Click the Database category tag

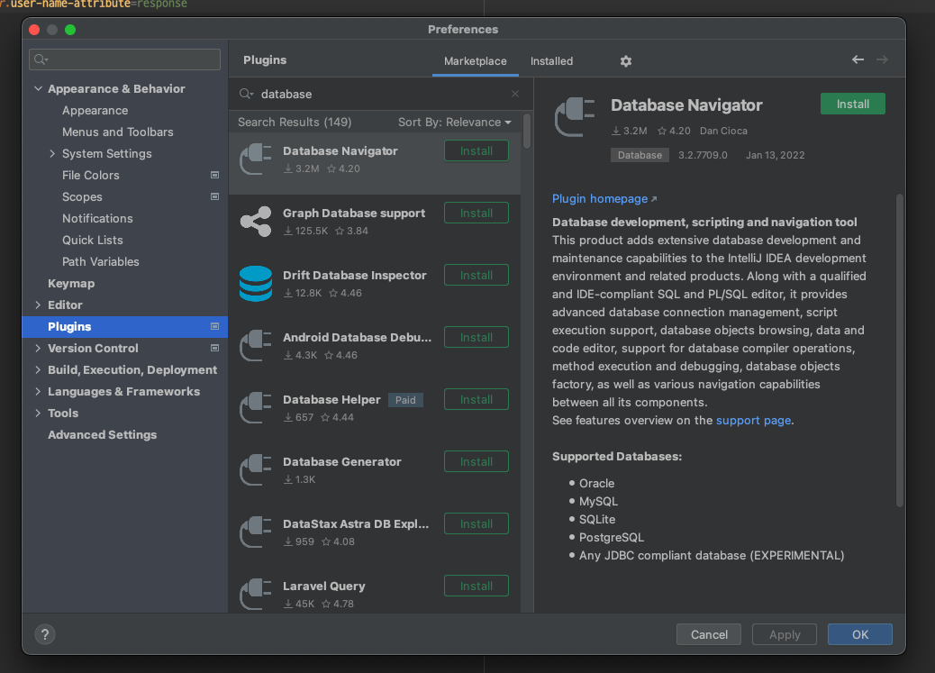point(640,155)
